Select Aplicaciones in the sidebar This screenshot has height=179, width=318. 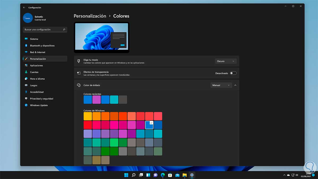tap(36, 66)
